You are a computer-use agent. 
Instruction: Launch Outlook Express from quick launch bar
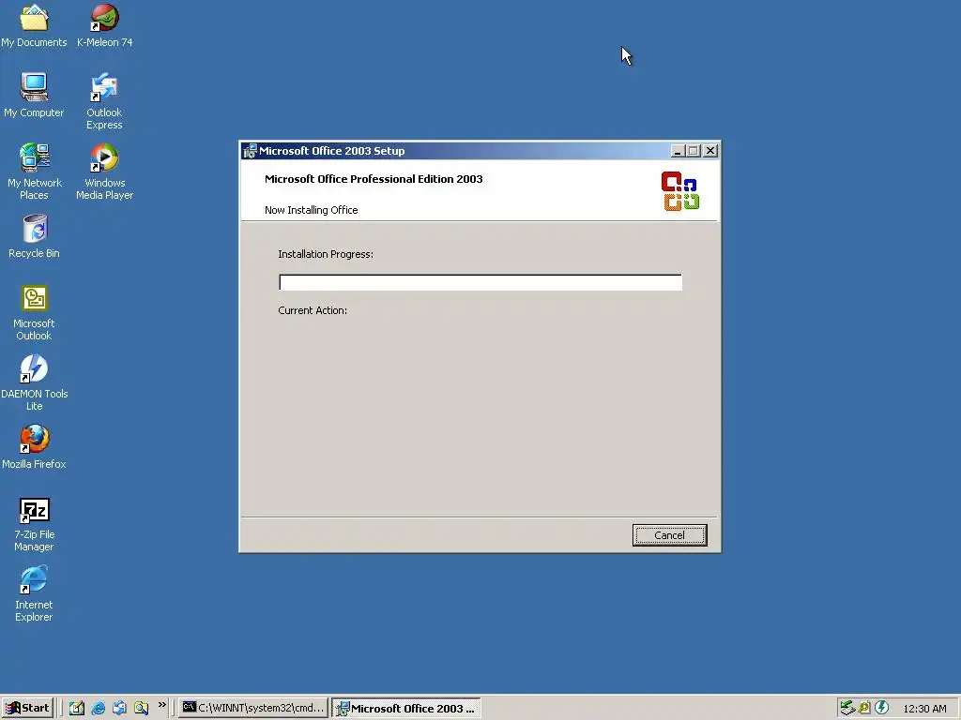(x=119, y=708)
